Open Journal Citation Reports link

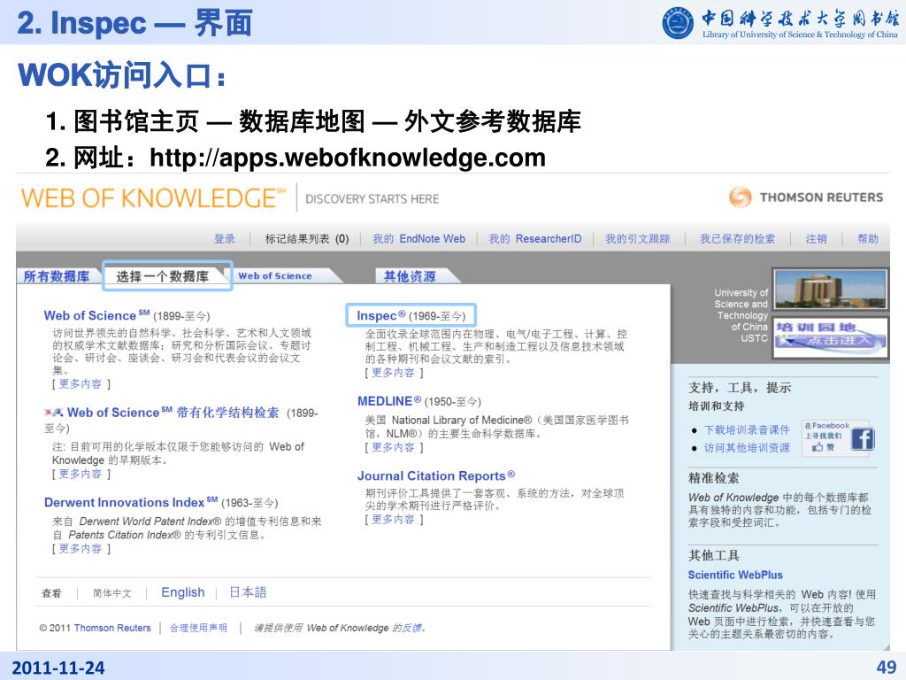tap(435, 475)
